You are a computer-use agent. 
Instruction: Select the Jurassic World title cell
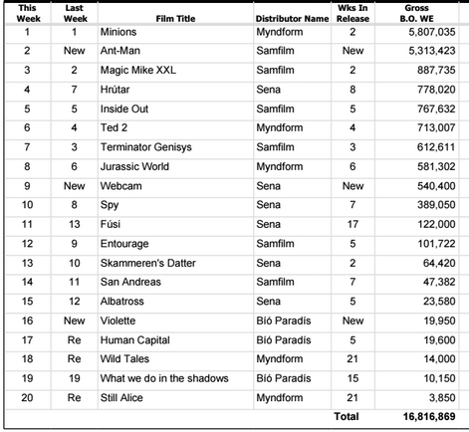coord(134,166)
